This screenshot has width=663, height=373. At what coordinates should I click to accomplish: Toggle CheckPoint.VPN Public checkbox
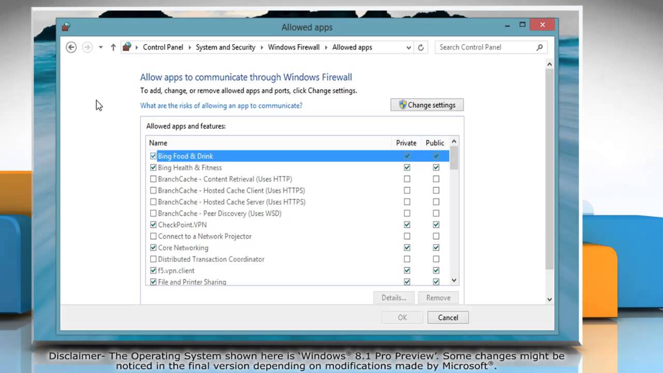pos(436,225)
